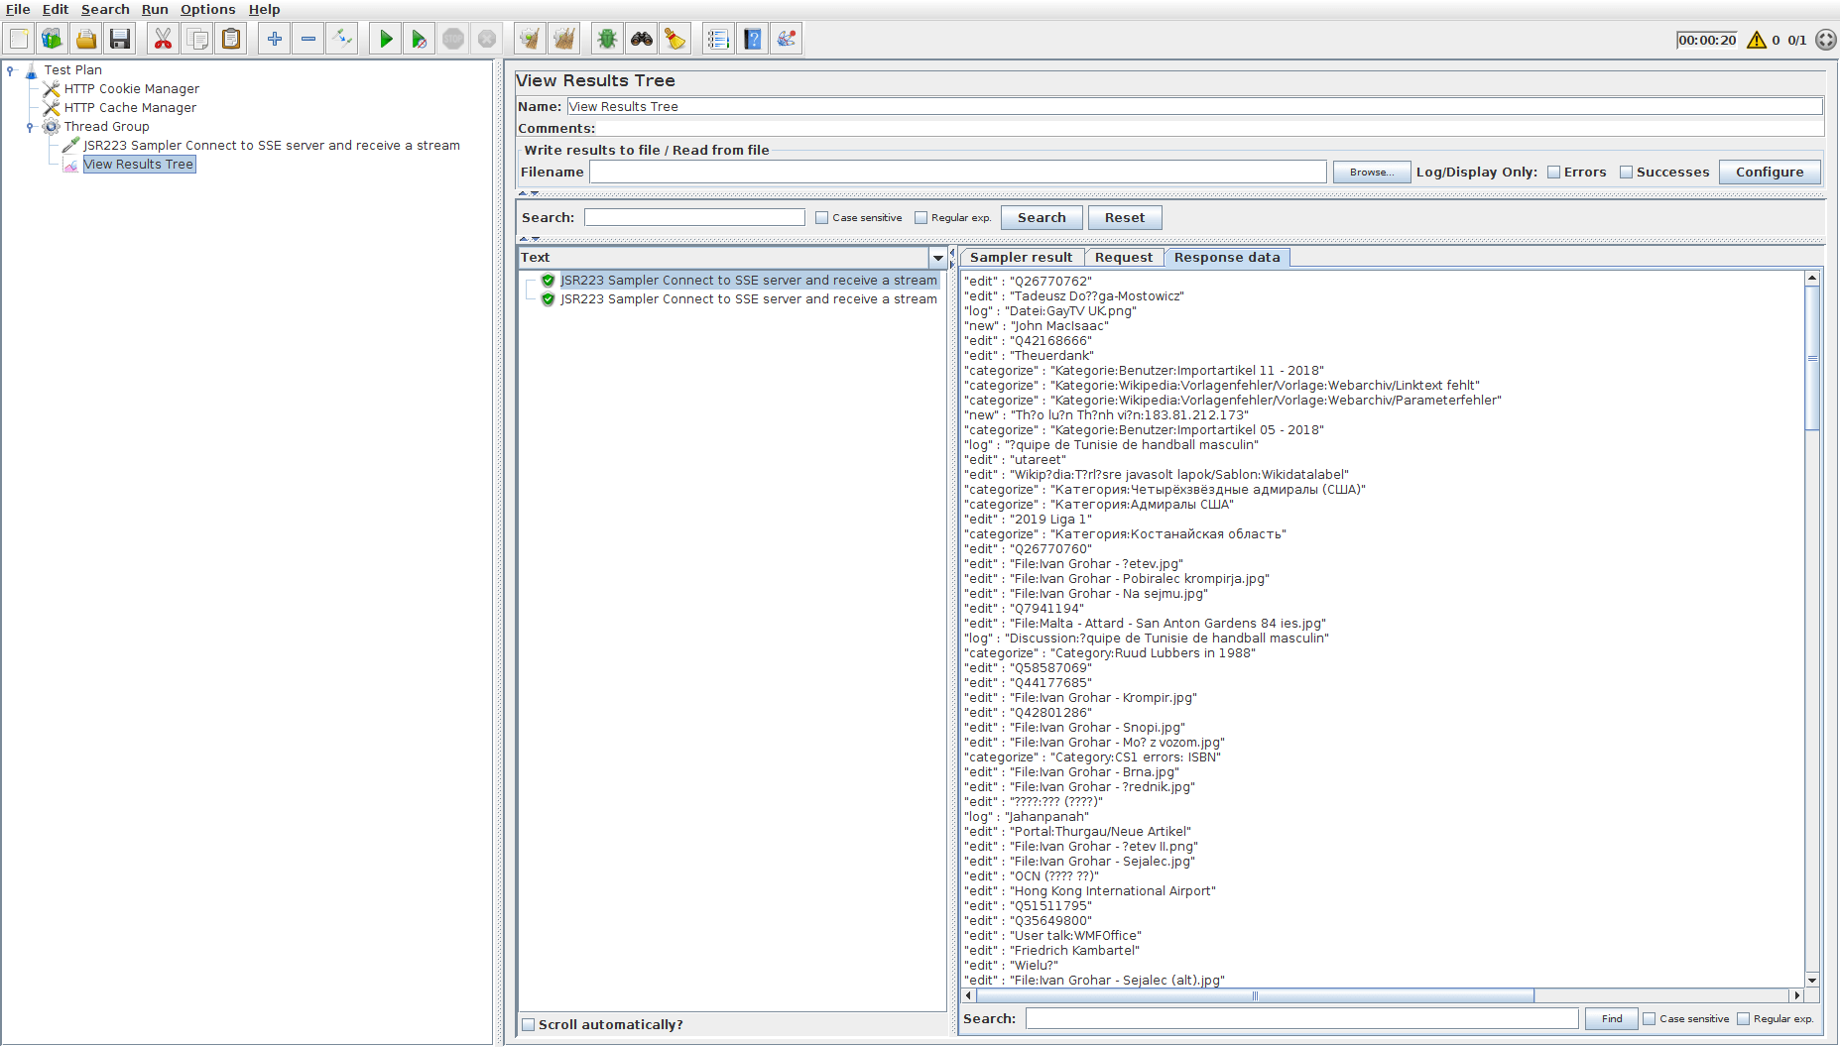Screen dimensions: 1840x1047
Task: Click the Search field beside the Find button
Action: [x=1301, y=1019]
